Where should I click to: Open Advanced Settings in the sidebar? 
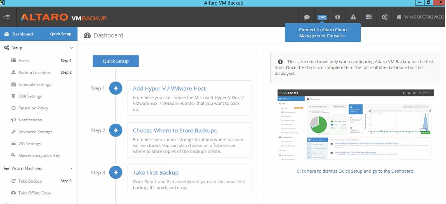pyautogui.click(x=35, y=132)
